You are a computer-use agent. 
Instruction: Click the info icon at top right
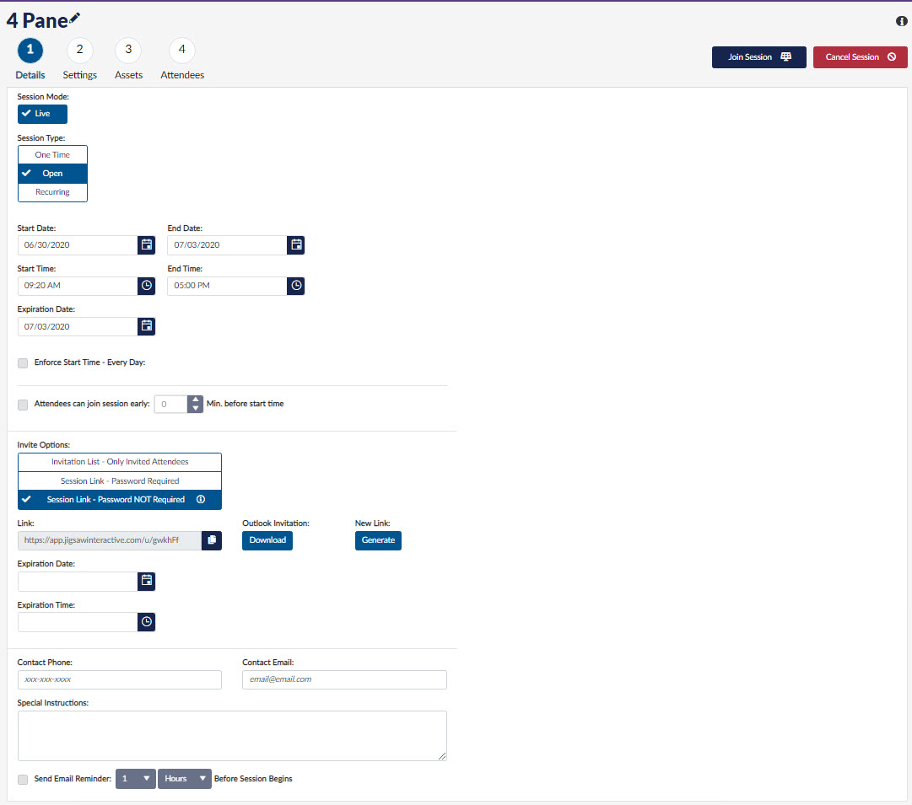coord(901,21)
